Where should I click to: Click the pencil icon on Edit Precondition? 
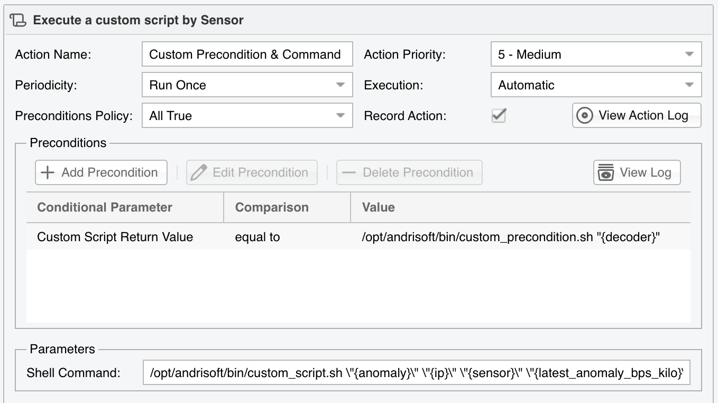[x=199, y=172]
